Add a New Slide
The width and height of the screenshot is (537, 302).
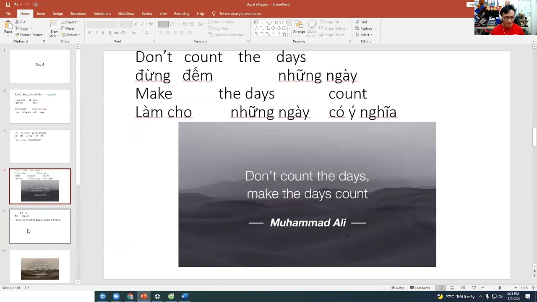tap(54, 28)
